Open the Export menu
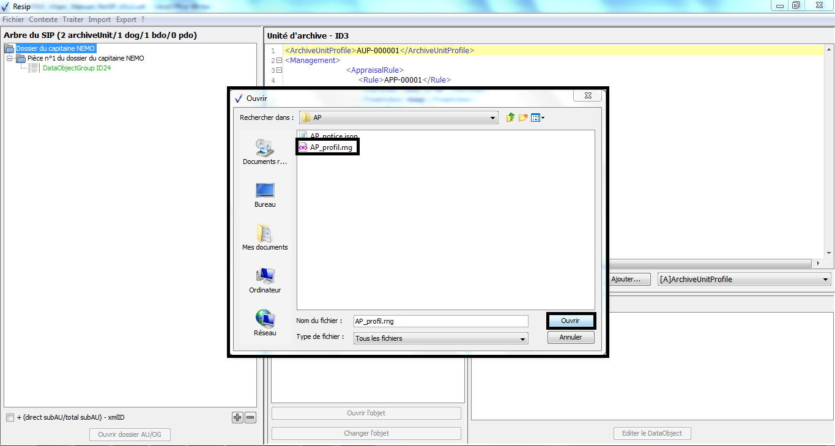Viewport: 835px width, 446px height. [x=126, y=20]
